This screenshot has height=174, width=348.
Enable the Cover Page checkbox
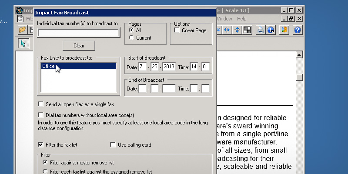[177, 30]
